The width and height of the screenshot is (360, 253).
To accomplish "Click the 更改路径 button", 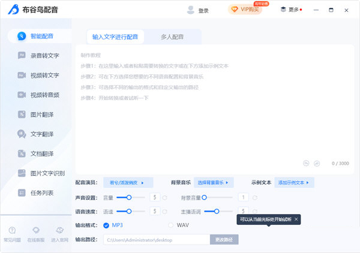I will pyautogui.click(x=224, y=239).
